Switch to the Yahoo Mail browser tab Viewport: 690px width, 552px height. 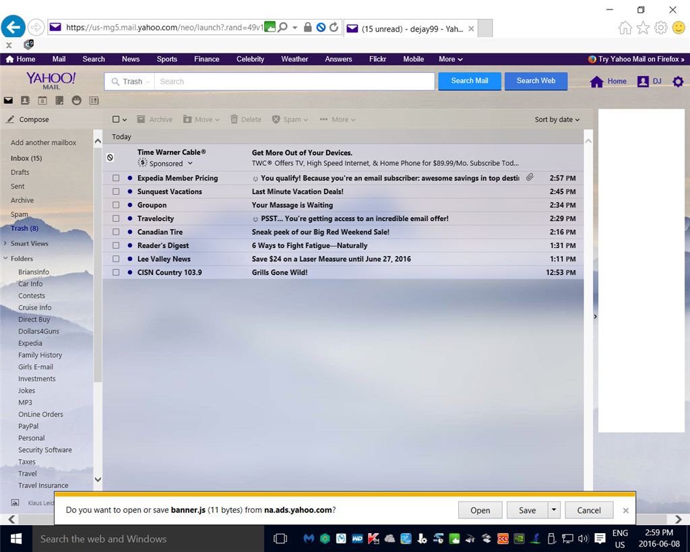pos(410,28)
